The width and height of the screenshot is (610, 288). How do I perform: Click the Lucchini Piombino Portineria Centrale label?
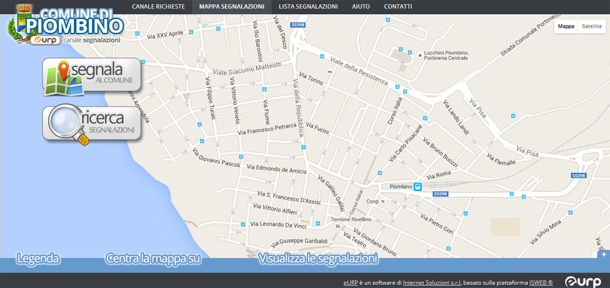point(447,55)
